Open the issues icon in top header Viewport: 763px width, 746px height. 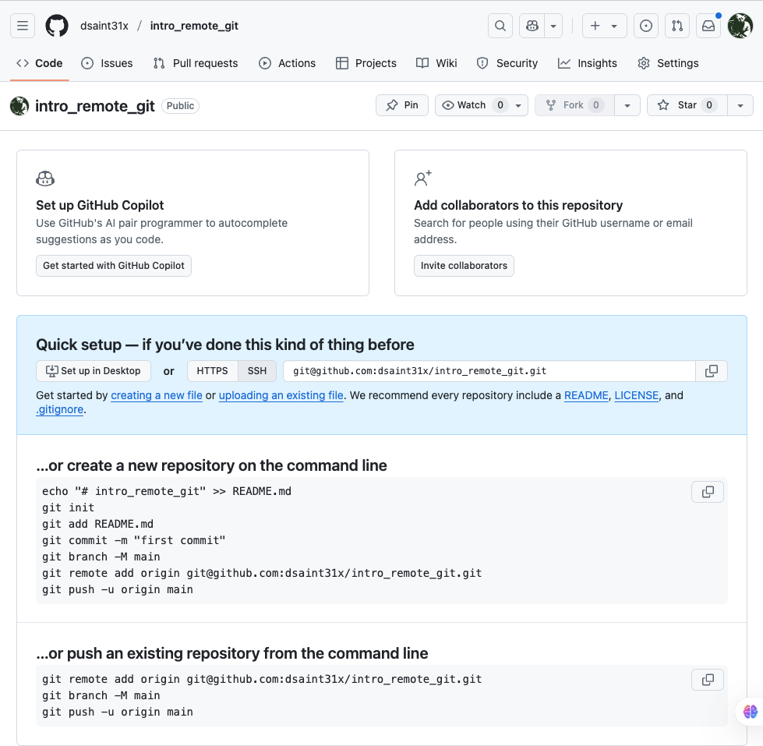click(x=646, y=26)
